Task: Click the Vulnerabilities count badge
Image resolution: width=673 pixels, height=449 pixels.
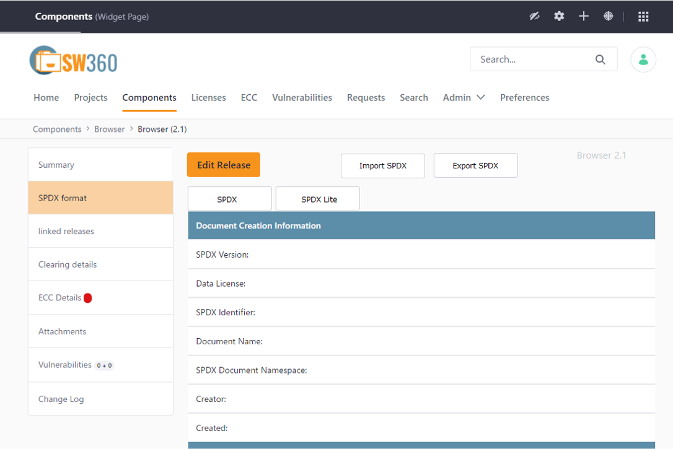Action: pyautogui.click(x=103, y=365)
